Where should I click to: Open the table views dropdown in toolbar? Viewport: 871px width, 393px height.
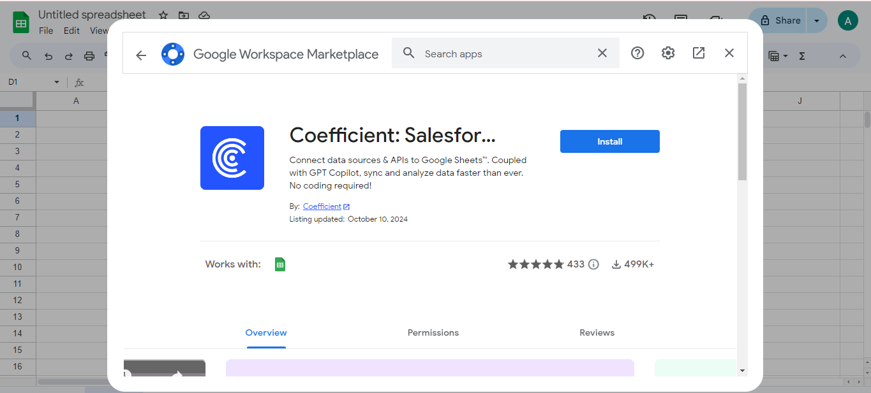(778, 56)
